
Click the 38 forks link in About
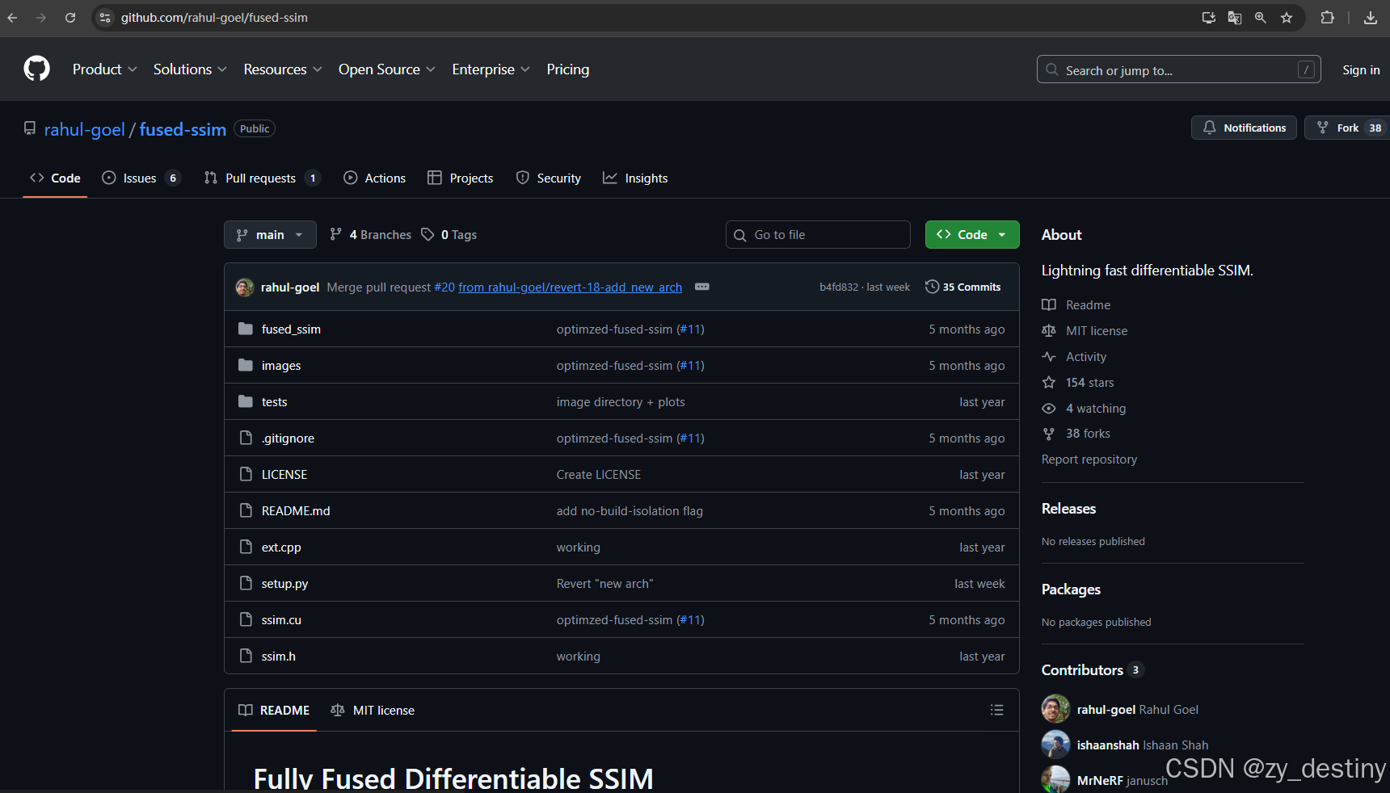[1088, 433]
